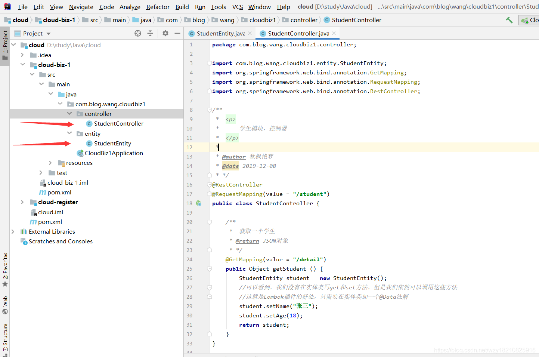Open the Structure tool window
This screenshot has width=539, height=357.
[5, 338]
